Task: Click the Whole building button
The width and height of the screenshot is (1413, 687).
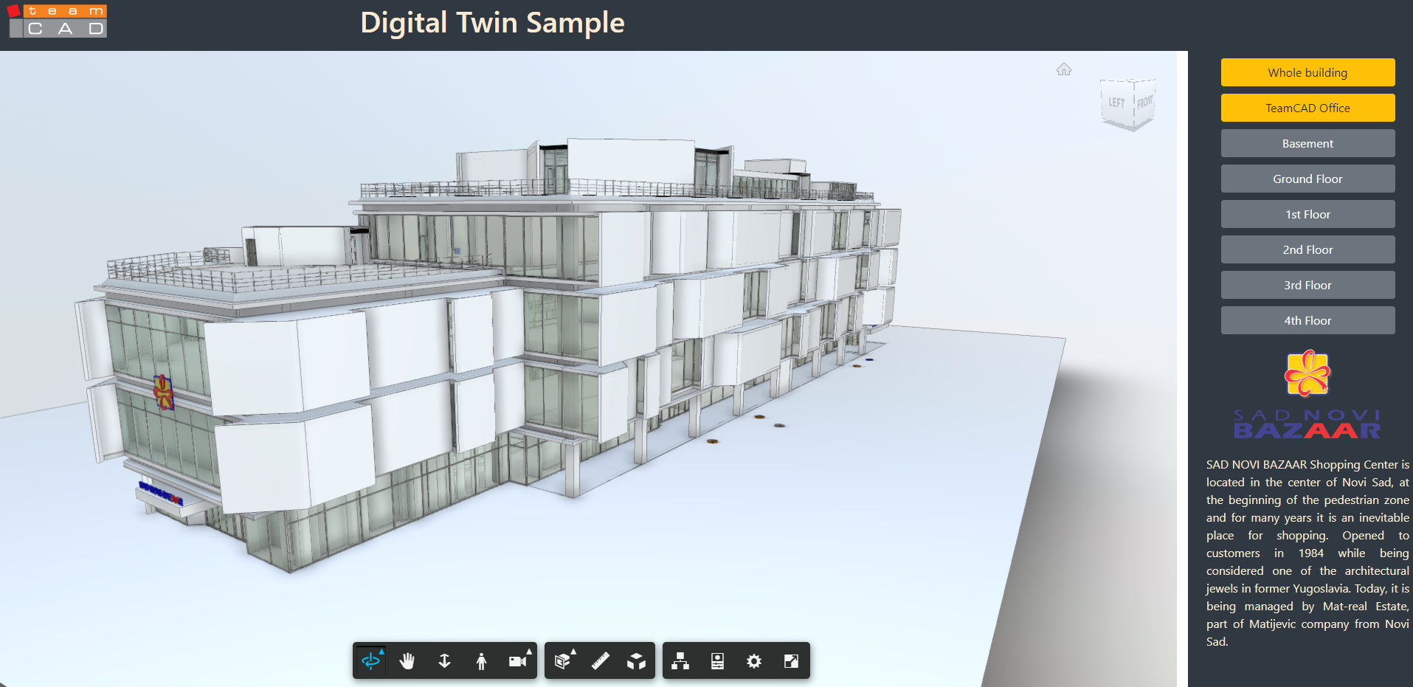Action: [1307, 72]
